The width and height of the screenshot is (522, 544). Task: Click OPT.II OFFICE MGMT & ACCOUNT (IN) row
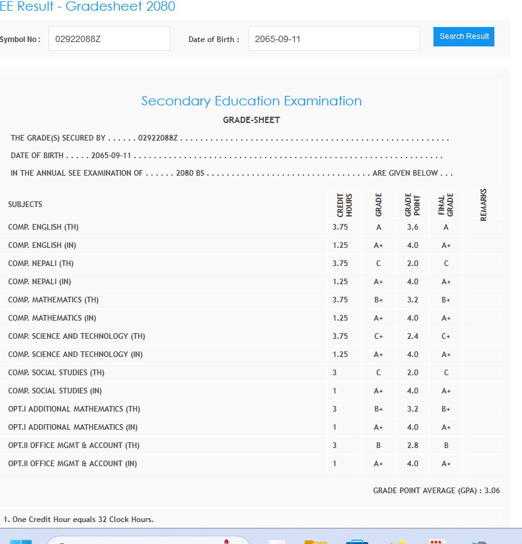click(x=72, y=464)
